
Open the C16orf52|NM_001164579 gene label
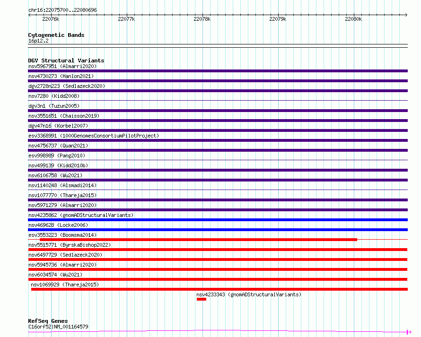pos(58,327)
